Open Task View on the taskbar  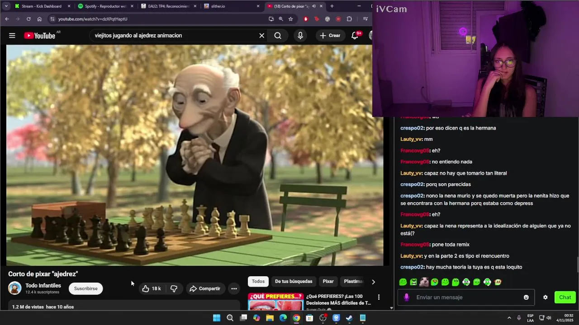243,318
